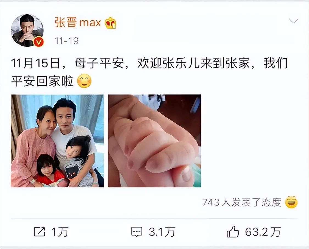This screenshot has width=309, height=249.
Task: Click the repost share icon
Action: coord(40,232)
